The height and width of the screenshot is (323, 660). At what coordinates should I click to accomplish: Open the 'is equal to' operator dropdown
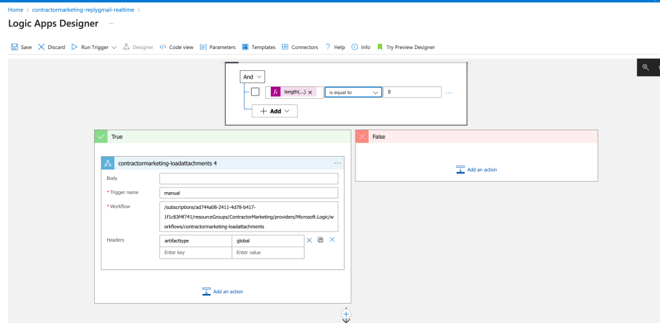point(353,92)
